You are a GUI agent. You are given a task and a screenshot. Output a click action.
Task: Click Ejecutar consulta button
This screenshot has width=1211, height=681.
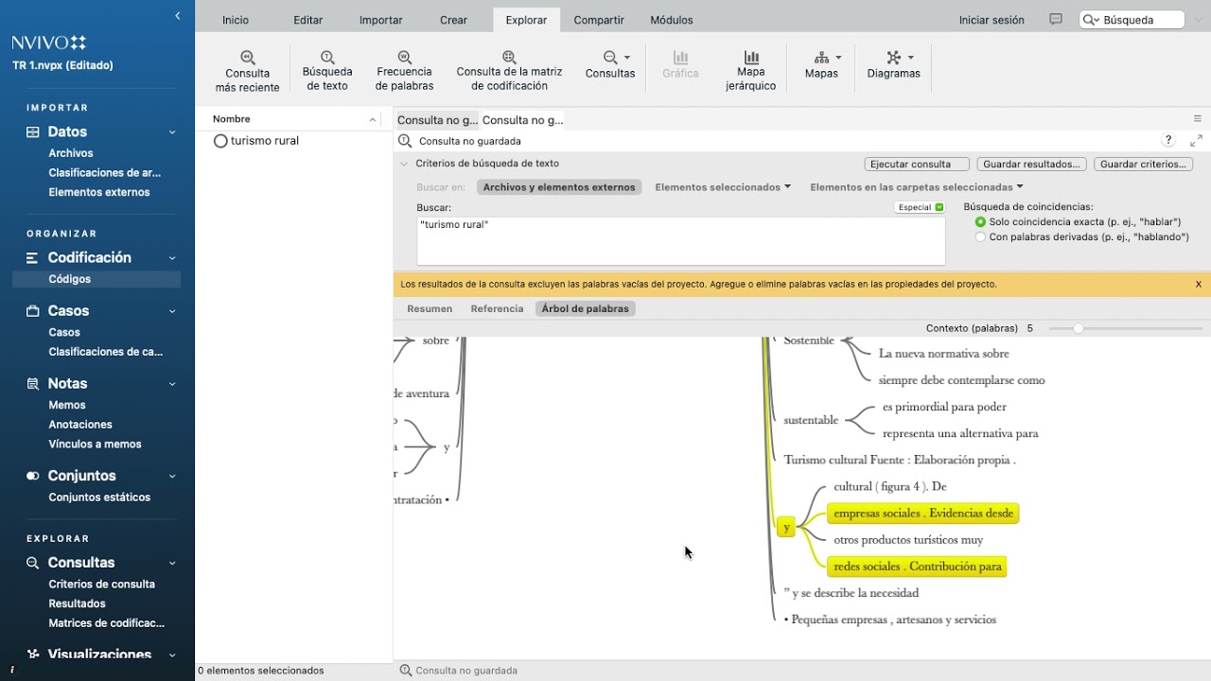click(x=917, y=164)
